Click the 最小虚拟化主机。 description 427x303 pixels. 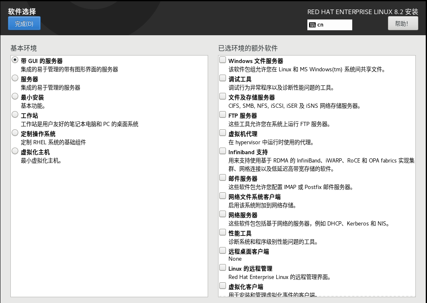click(42, 160)
